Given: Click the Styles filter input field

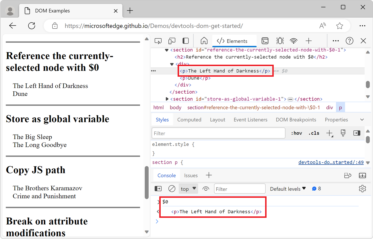Looking at the screenshot, I should pyautogui.click(x=218, y=133).
